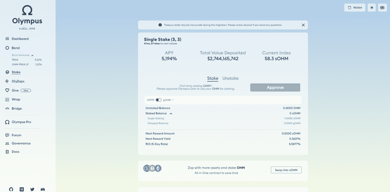Open OlyZaps from the sidebar

[x=18, y=81]
